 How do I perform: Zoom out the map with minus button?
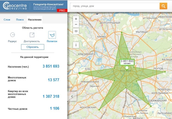(x=76, y=24)
